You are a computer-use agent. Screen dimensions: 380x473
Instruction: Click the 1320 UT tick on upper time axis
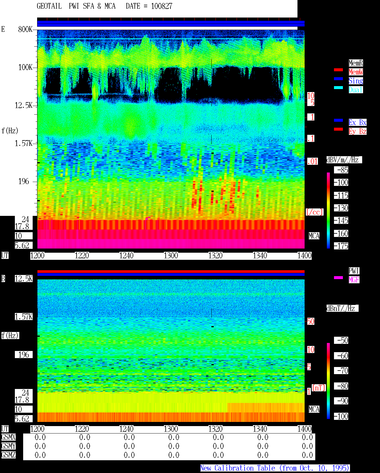[215, 256]
